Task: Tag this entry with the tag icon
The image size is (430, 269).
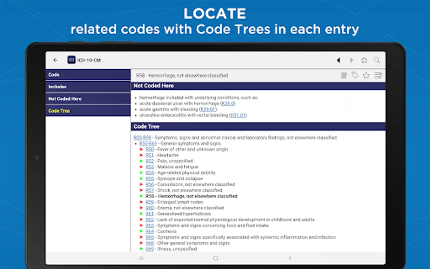Action: coord(355,75)
